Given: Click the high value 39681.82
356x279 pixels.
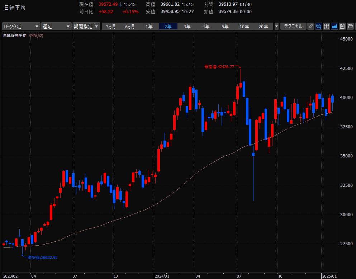Looking at the screenshot, I should point(170,4).
